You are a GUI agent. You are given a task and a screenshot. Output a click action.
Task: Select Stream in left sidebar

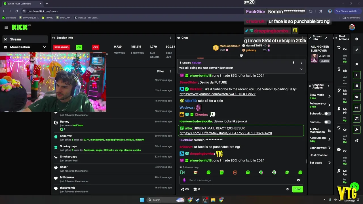coord(25,39)
